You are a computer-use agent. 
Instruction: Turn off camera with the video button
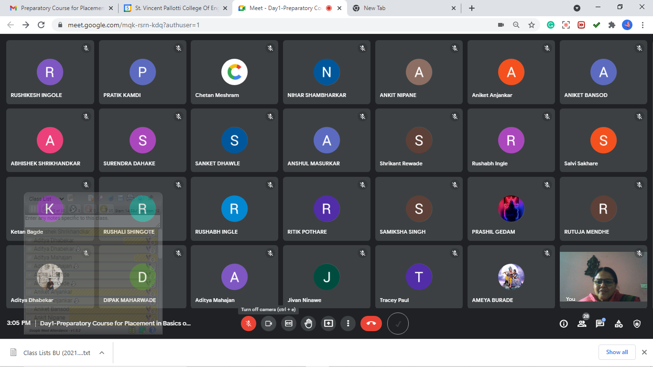269,324
